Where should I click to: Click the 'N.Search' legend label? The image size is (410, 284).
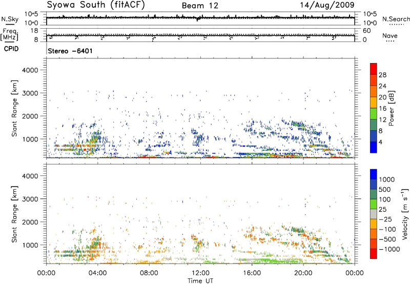click(396, 19)
